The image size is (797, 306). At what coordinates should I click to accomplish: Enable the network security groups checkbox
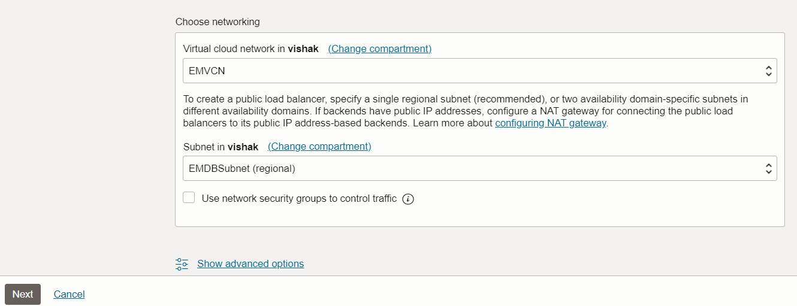[x=189, y=198]
